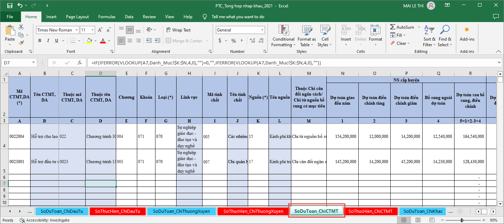Open the SoThucHien_ChiCTMT sheet tab
This screenshot has width=504, height=224.
[x=370, y=211]
